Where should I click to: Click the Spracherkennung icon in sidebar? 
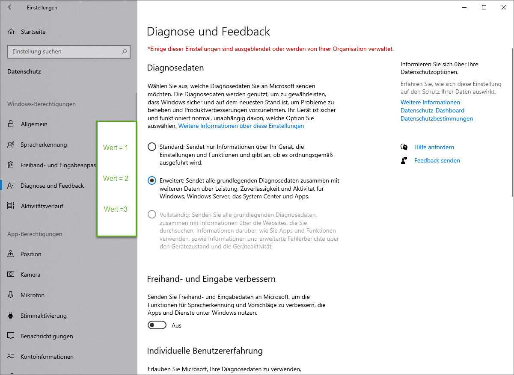[x=11, y=145]
